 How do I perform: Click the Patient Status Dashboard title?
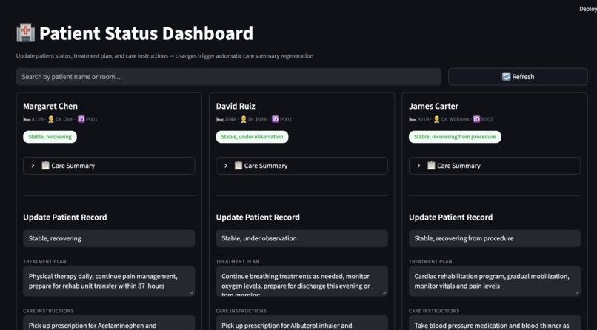click(146, 33)
